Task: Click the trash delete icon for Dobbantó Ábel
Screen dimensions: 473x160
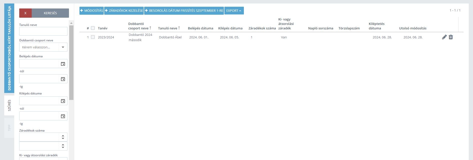Action: [451, 37]
